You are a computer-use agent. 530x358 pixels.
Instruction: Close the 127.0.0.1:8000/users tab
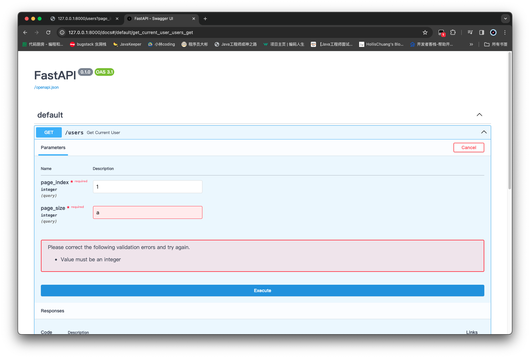[117, 19]
